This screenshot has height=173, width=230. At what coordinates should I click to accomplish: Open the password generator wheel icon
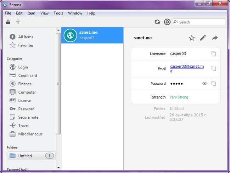click(x=167, y=22)
